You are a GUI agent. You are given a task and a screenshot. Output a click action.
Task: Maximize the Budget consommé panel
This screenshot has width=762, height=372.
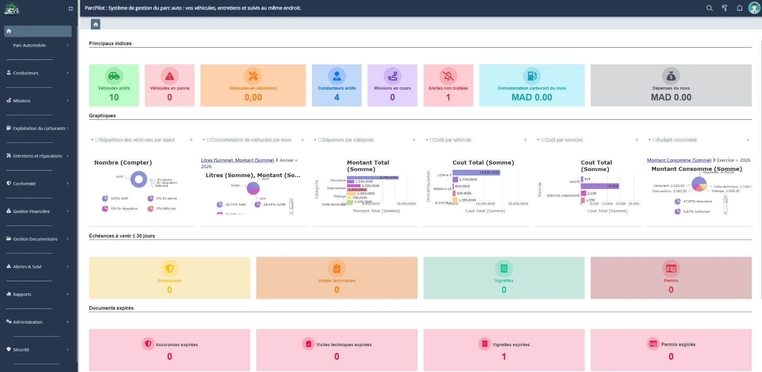click(654, 140)
